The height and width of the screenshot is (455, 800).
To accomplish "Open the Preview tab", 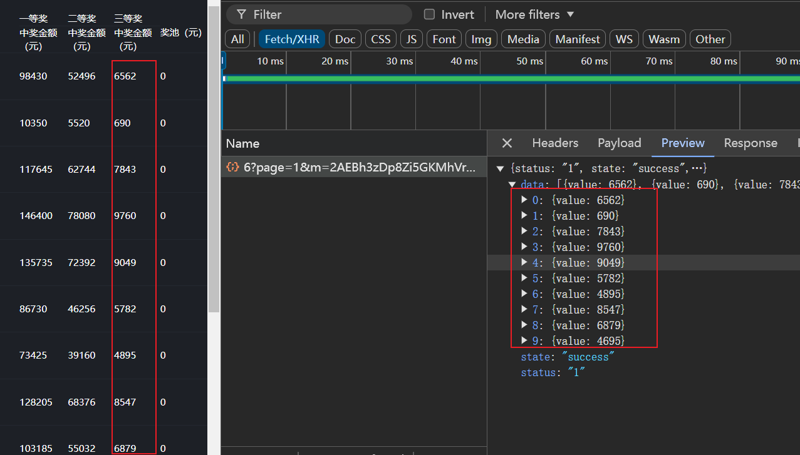I will [683, 143].
